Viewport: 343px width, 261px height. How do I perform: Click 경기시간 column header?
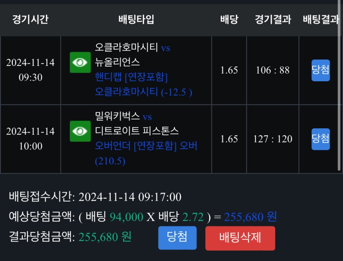(30, 20)
